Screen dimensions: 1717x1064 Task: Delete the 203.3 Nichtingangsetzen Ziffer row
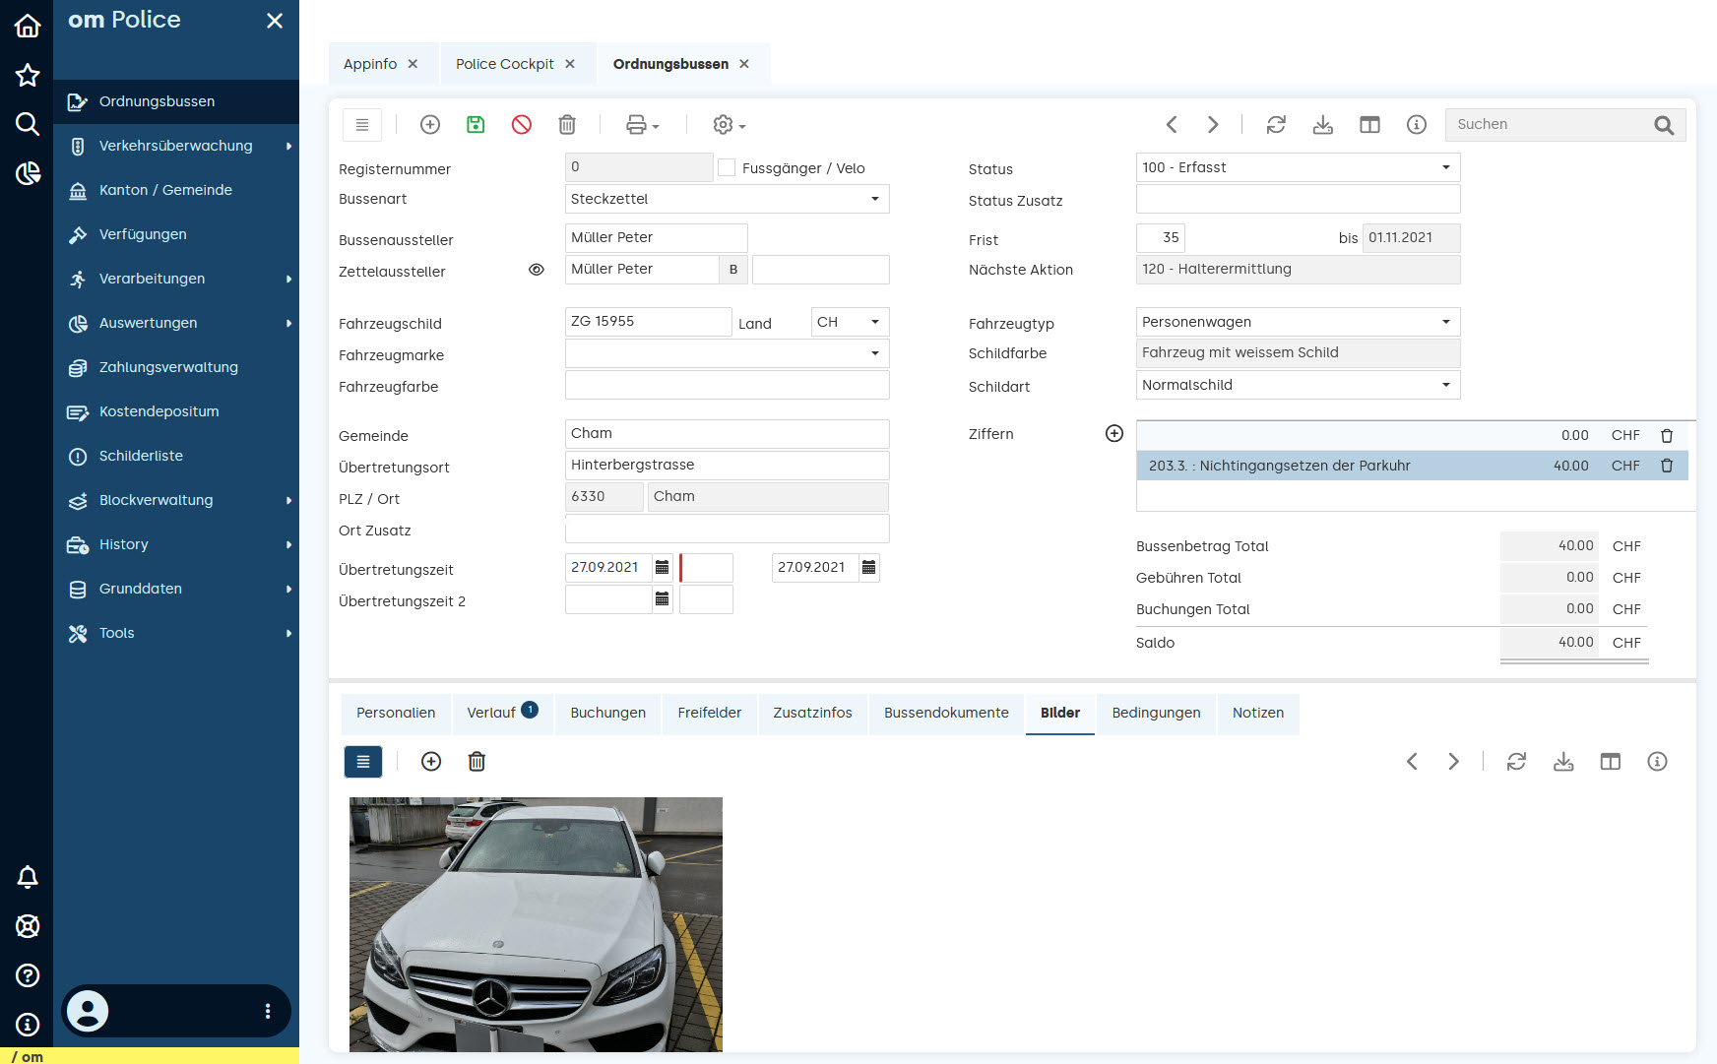click(x=1667, y=466)
